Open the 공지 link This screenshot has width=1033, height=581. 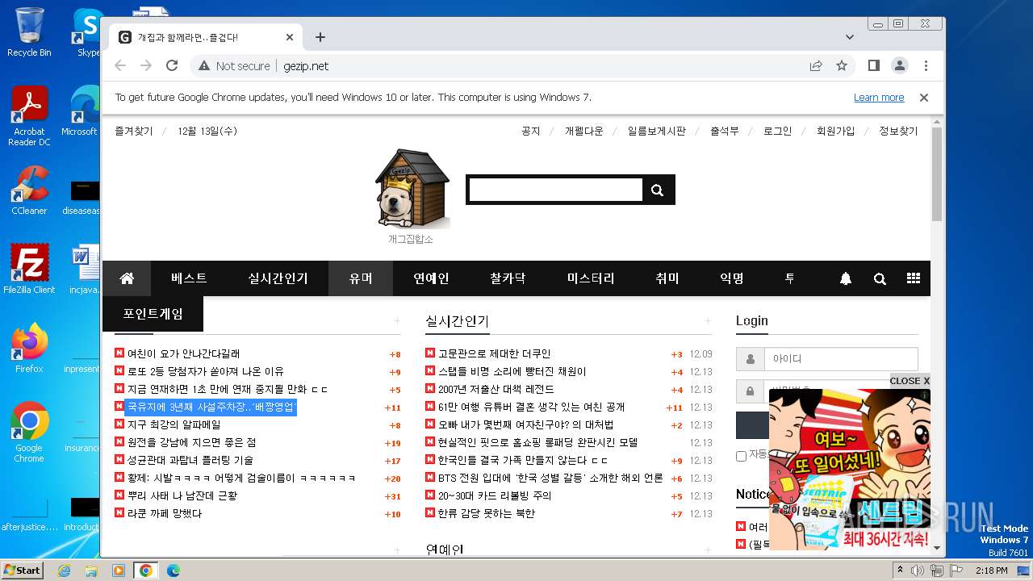point(530,131)
